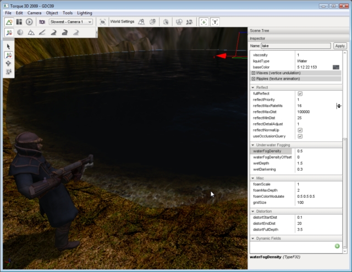Select the arrow selection tool
Image resolution: width=352 pixels, height=272 pixels.
(x=9, y=47)
